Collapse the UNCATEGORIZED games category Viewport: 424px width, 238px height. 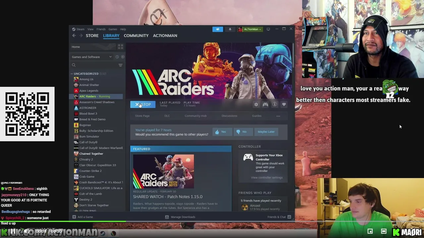[72, 74]
